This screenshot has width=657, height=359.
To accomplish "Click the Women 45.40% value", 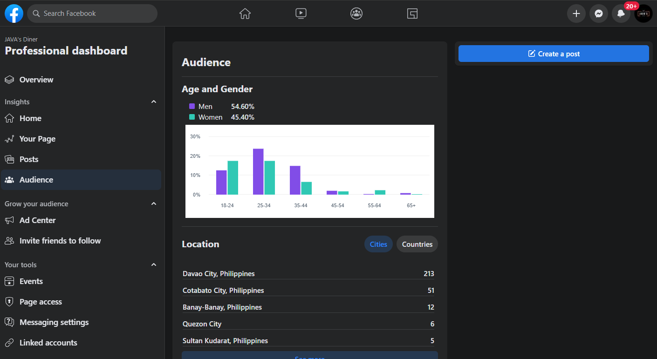I will 243,117.
